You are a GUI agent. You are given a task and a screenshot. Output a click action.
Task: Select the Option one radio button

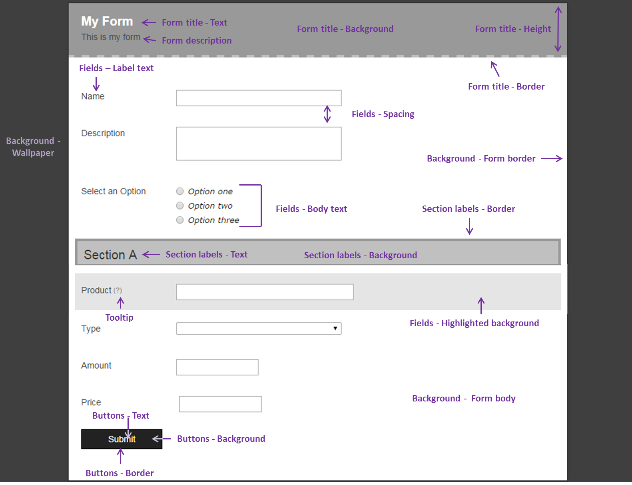pos(180,191)
